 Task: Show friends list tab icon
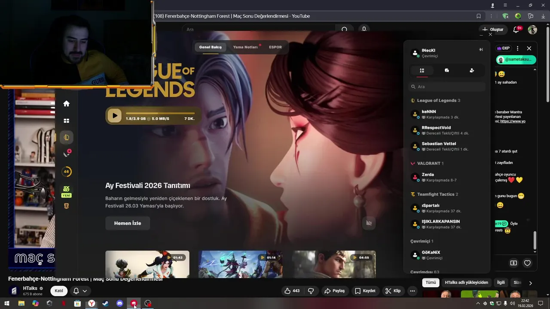pos(422,70)
